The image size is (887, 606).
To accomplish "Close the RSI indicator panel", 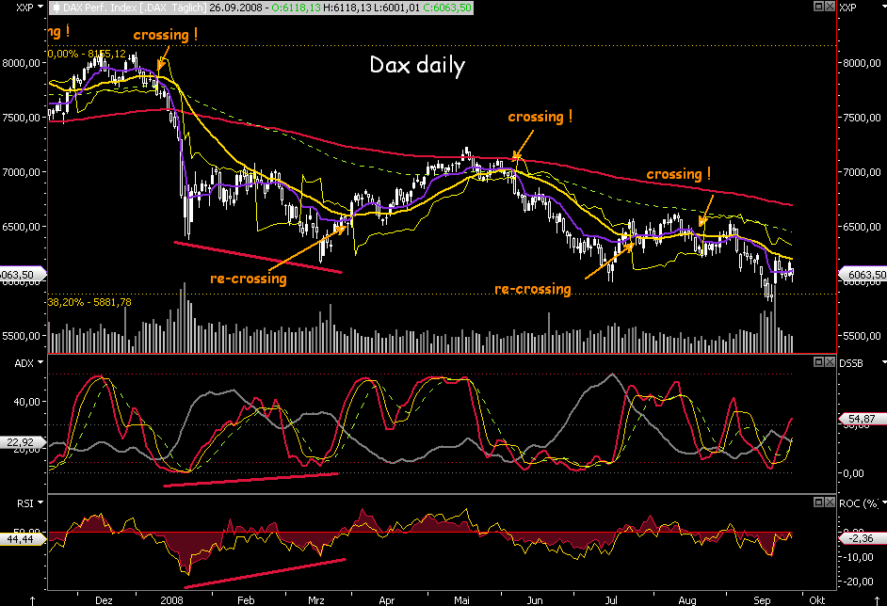I will 830,502.
